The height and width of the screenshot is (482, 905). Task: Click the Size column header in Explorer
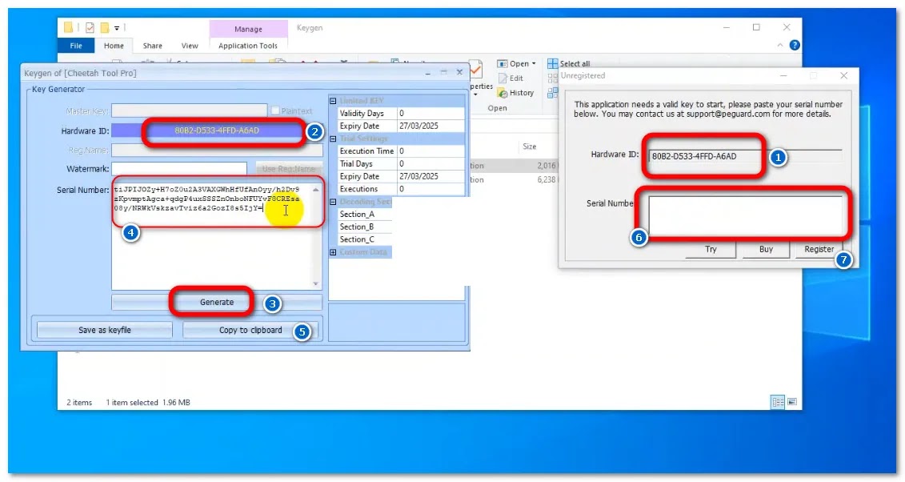[529, 147]
